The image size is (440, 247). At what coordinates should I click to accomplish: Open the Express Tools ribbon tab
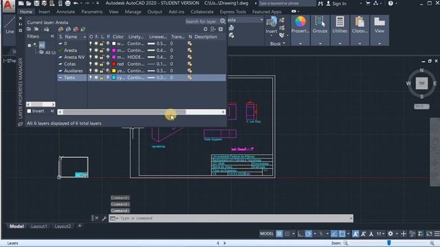pos(233,12)
